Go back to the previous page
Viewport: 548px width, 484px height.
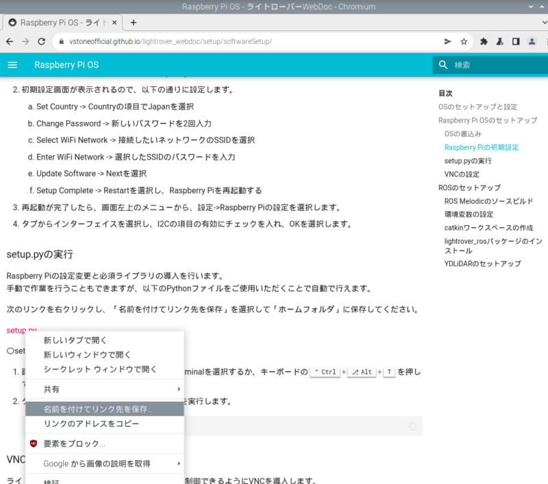point(10,42)
